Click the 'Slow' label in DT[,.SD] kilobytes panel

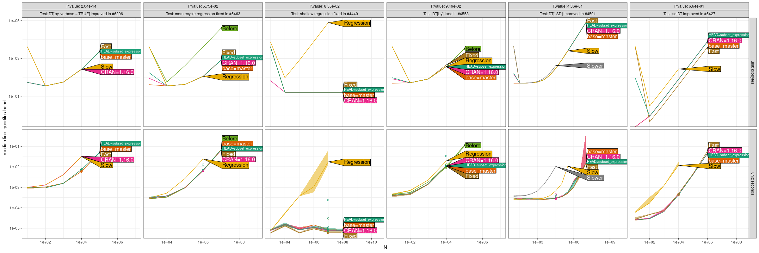pyautogui.click(x=593, y=51)
